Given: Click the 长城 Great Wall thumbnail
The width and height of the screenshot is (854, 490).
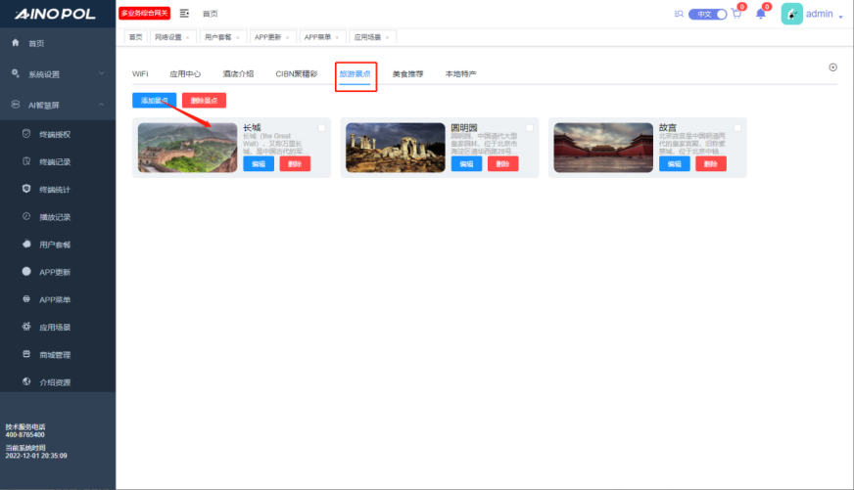Looking at the screenshot, I should pos(187,148).
